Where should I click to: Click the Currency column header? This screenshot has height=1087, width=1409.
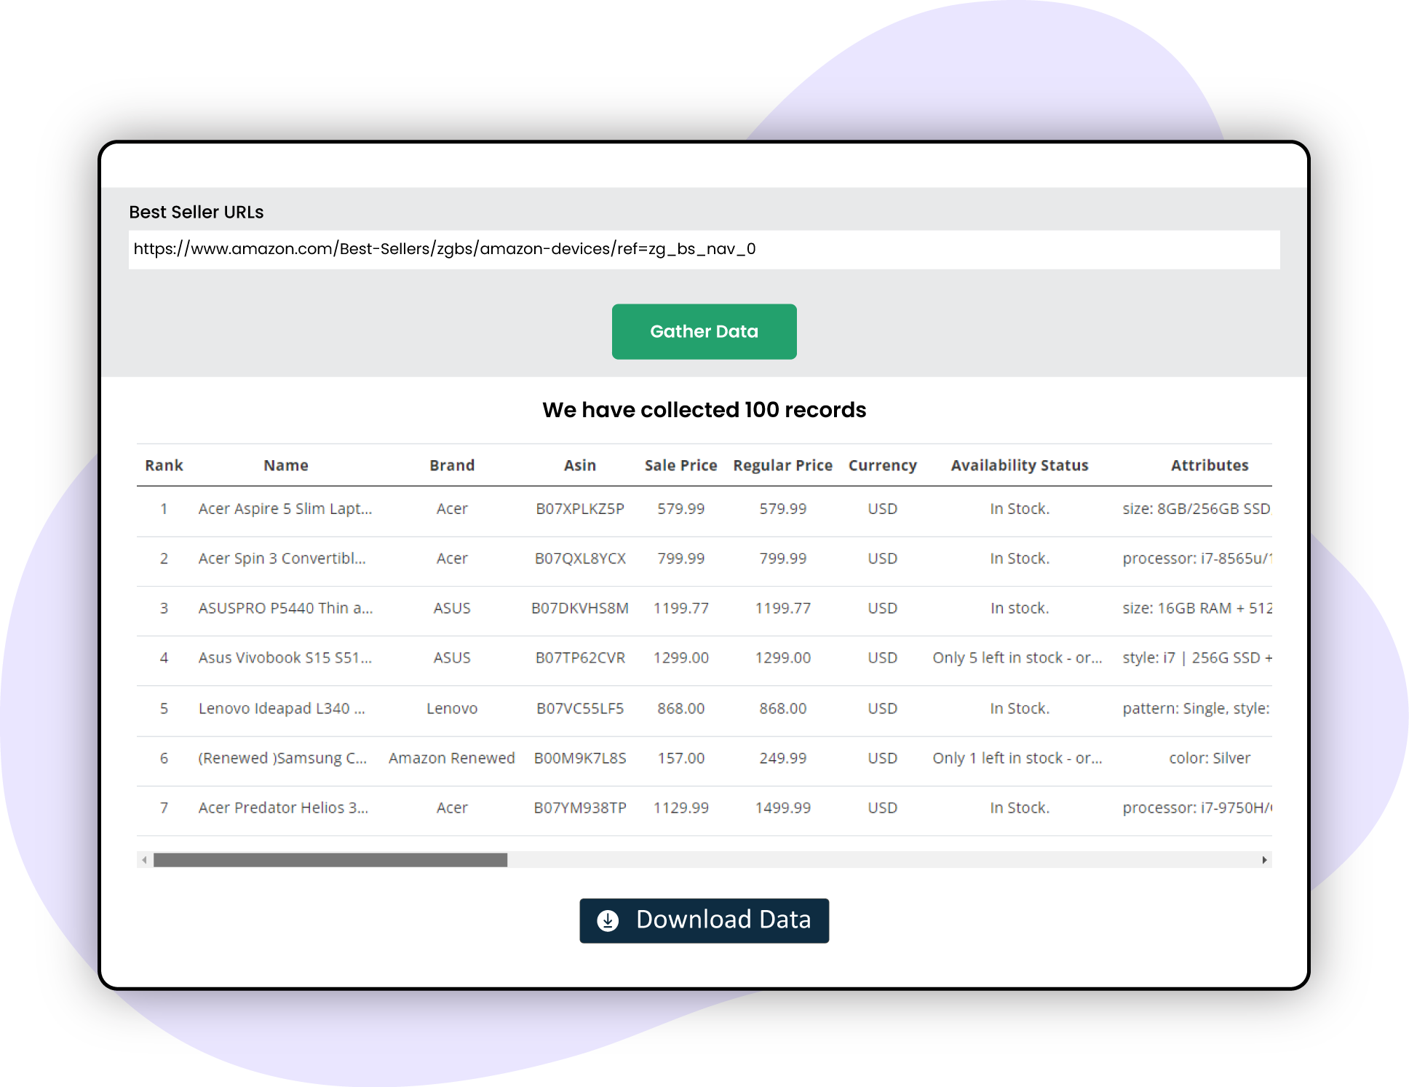[x=882, y=465]
